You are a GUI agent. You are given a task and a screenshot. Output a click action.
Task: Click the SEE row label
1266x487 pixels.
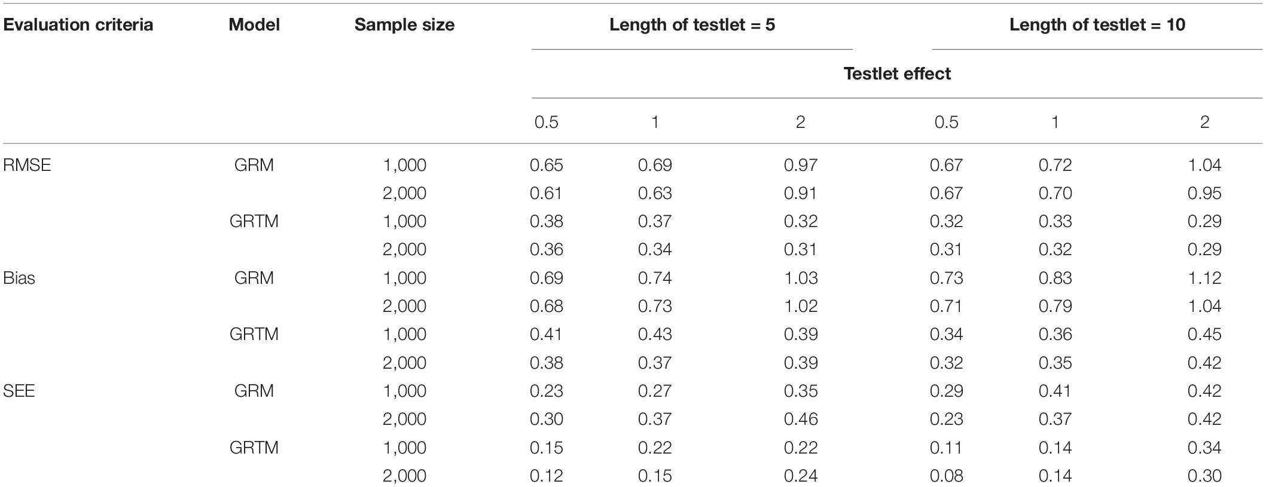(x=19, y=391)
